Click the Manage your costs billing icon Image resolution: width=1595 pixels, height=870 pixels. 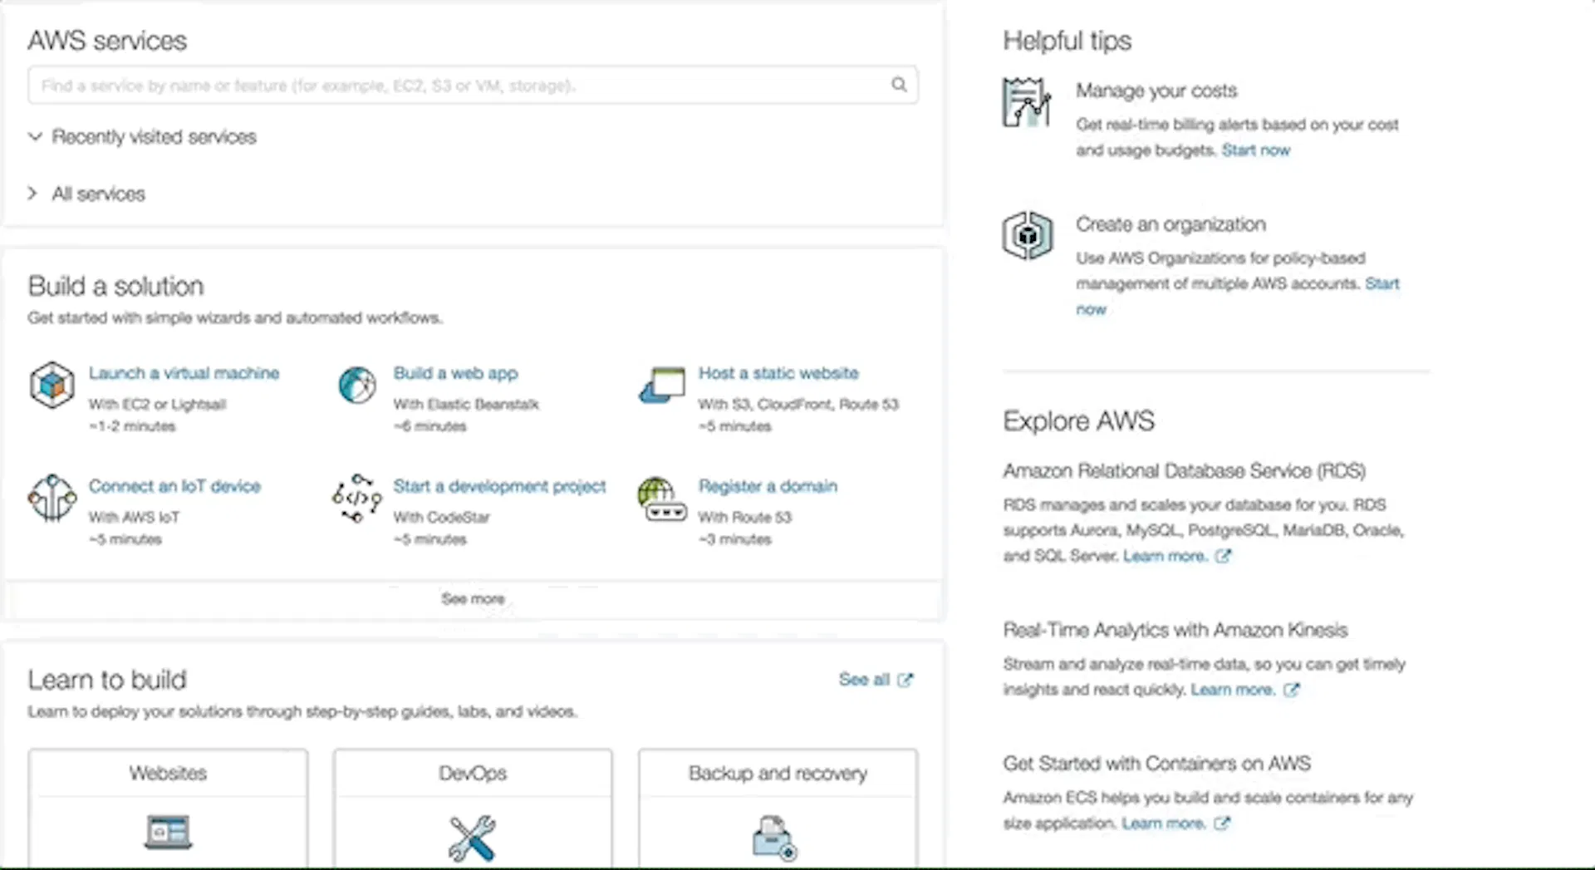(x=1027, y=102)
